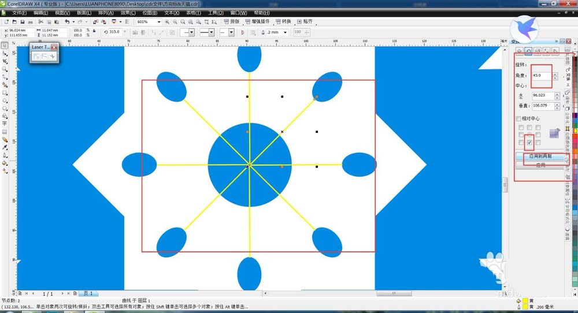The width and height of the screenshot is (578, 313).
Task: Click the Undo arrow icon
Action: (x=67, y=22)
